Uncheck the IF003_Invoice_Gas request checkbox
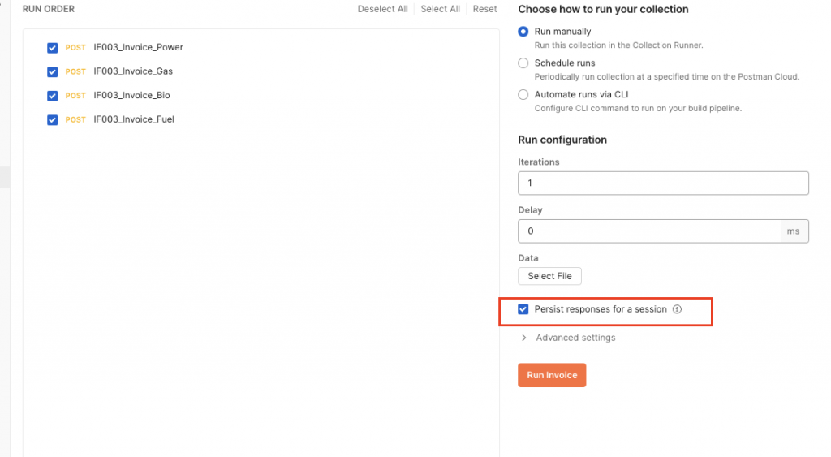Image resolution: width=831 pixels, height=457 pixels. click(53, 71)
